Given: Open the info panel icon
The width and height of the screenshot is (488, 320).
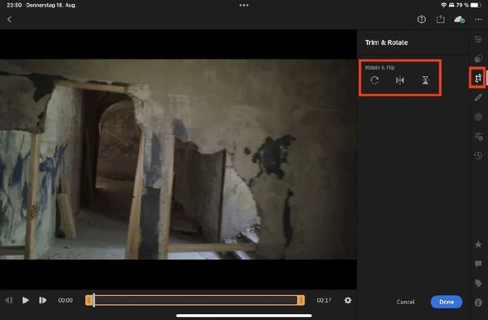Looking at the screenshot, I should coord(478,302).
